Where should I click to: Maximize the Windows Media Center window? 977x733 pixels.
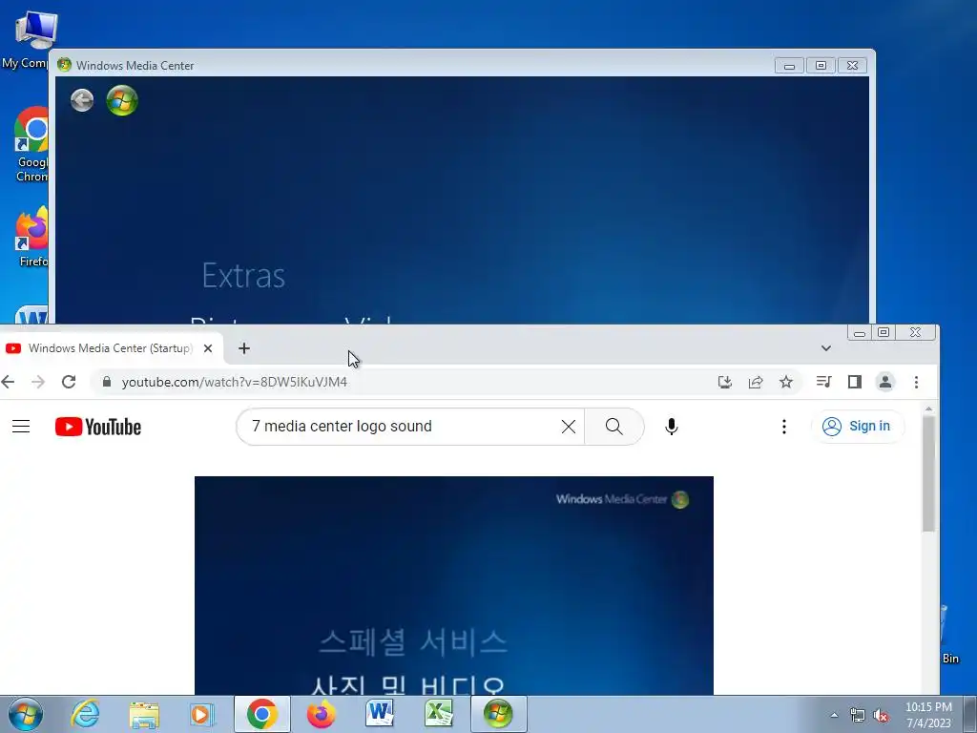[x=821, y=66]
